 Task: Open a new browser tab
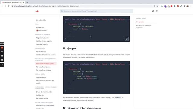tap(27, 2)
